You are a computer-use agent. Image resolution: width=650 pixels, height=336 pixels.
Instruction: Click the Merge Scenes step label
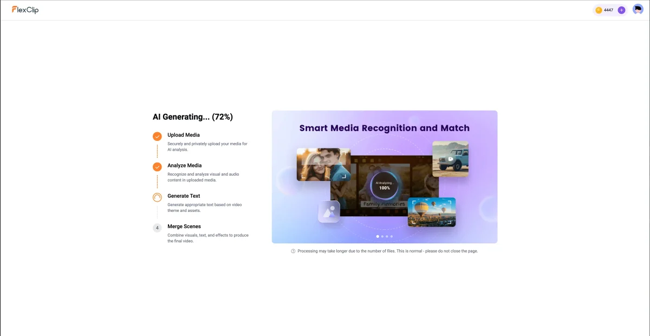point(184,226)
